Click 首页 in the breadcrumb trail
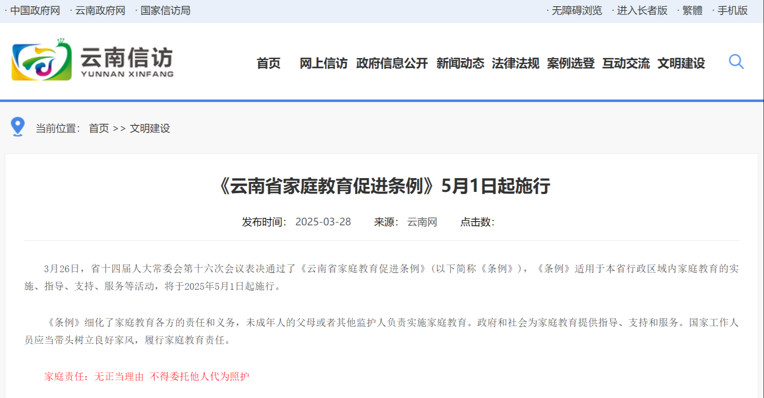This screenshot has height=398, width=764. 99,128
